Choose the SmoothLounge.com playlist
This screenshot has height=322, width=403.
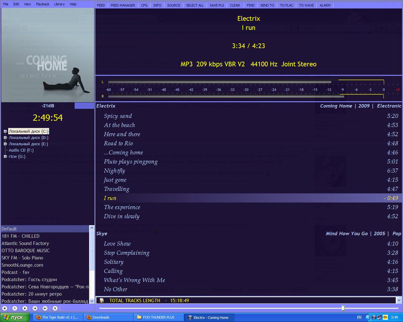click(22, 265)
